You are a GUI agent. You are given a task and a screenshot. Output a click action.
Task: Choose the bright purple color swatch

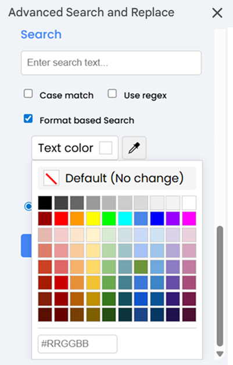click(x=173, y=218)
